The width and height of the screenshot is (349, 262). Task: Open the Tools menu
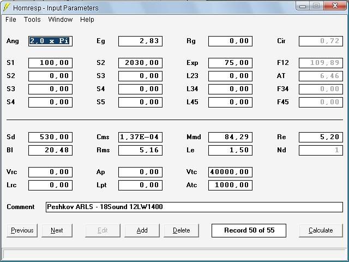(x=32, y=20)
